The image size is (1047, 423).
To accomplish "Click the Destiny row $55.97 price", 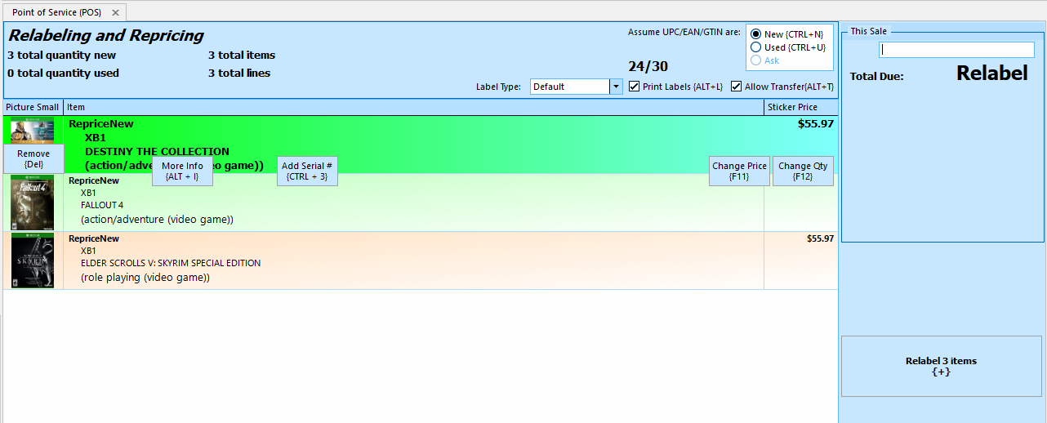I will pyautogui.click(x=816, y=124).
